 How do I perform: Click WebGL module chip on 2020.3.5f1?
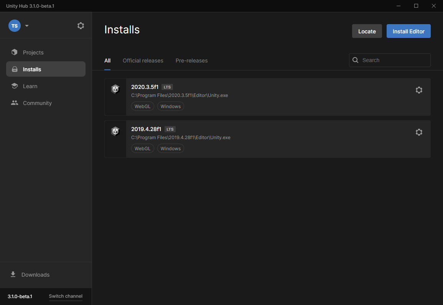click(x=142, y=107)
